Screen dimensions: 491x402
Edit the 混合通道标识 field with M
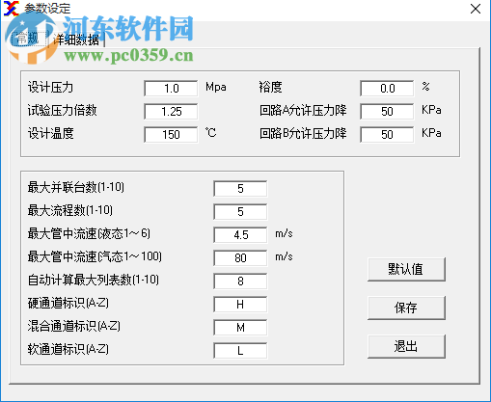[x=240, y=328]
